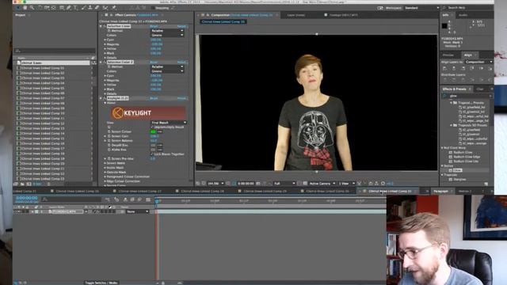Screen dimensions: 507x285
Task: Select the Hand tool
Action: tap(25, 7)
